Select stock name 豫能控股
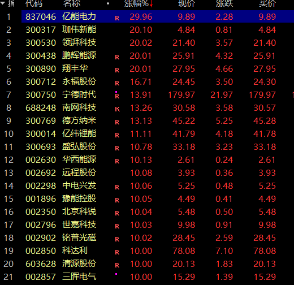The height and width of the screenshot is (285, 294). pos(79,198)
